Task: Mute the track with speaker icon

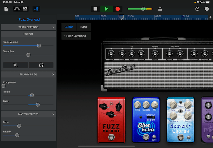Action: click(15, 65)
